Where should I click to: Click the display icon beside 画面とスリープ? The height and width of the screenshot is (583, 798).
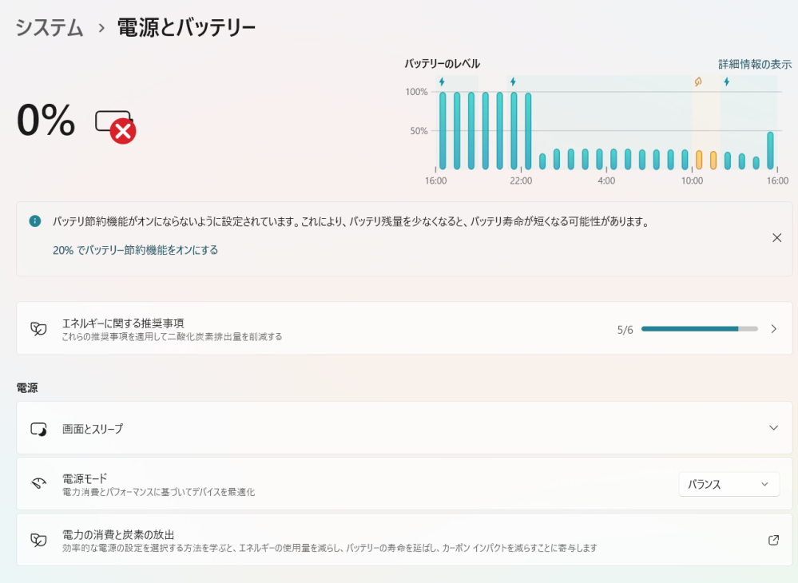[38, 429]
